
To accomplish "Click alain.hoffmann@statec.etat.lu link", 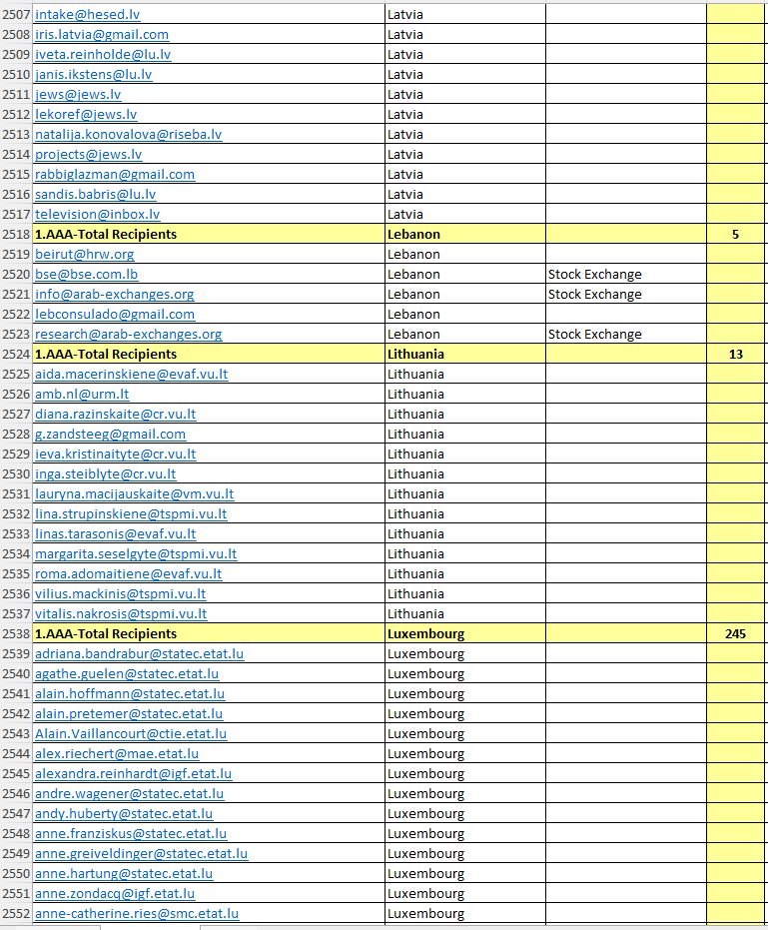I will click(130, 694).
